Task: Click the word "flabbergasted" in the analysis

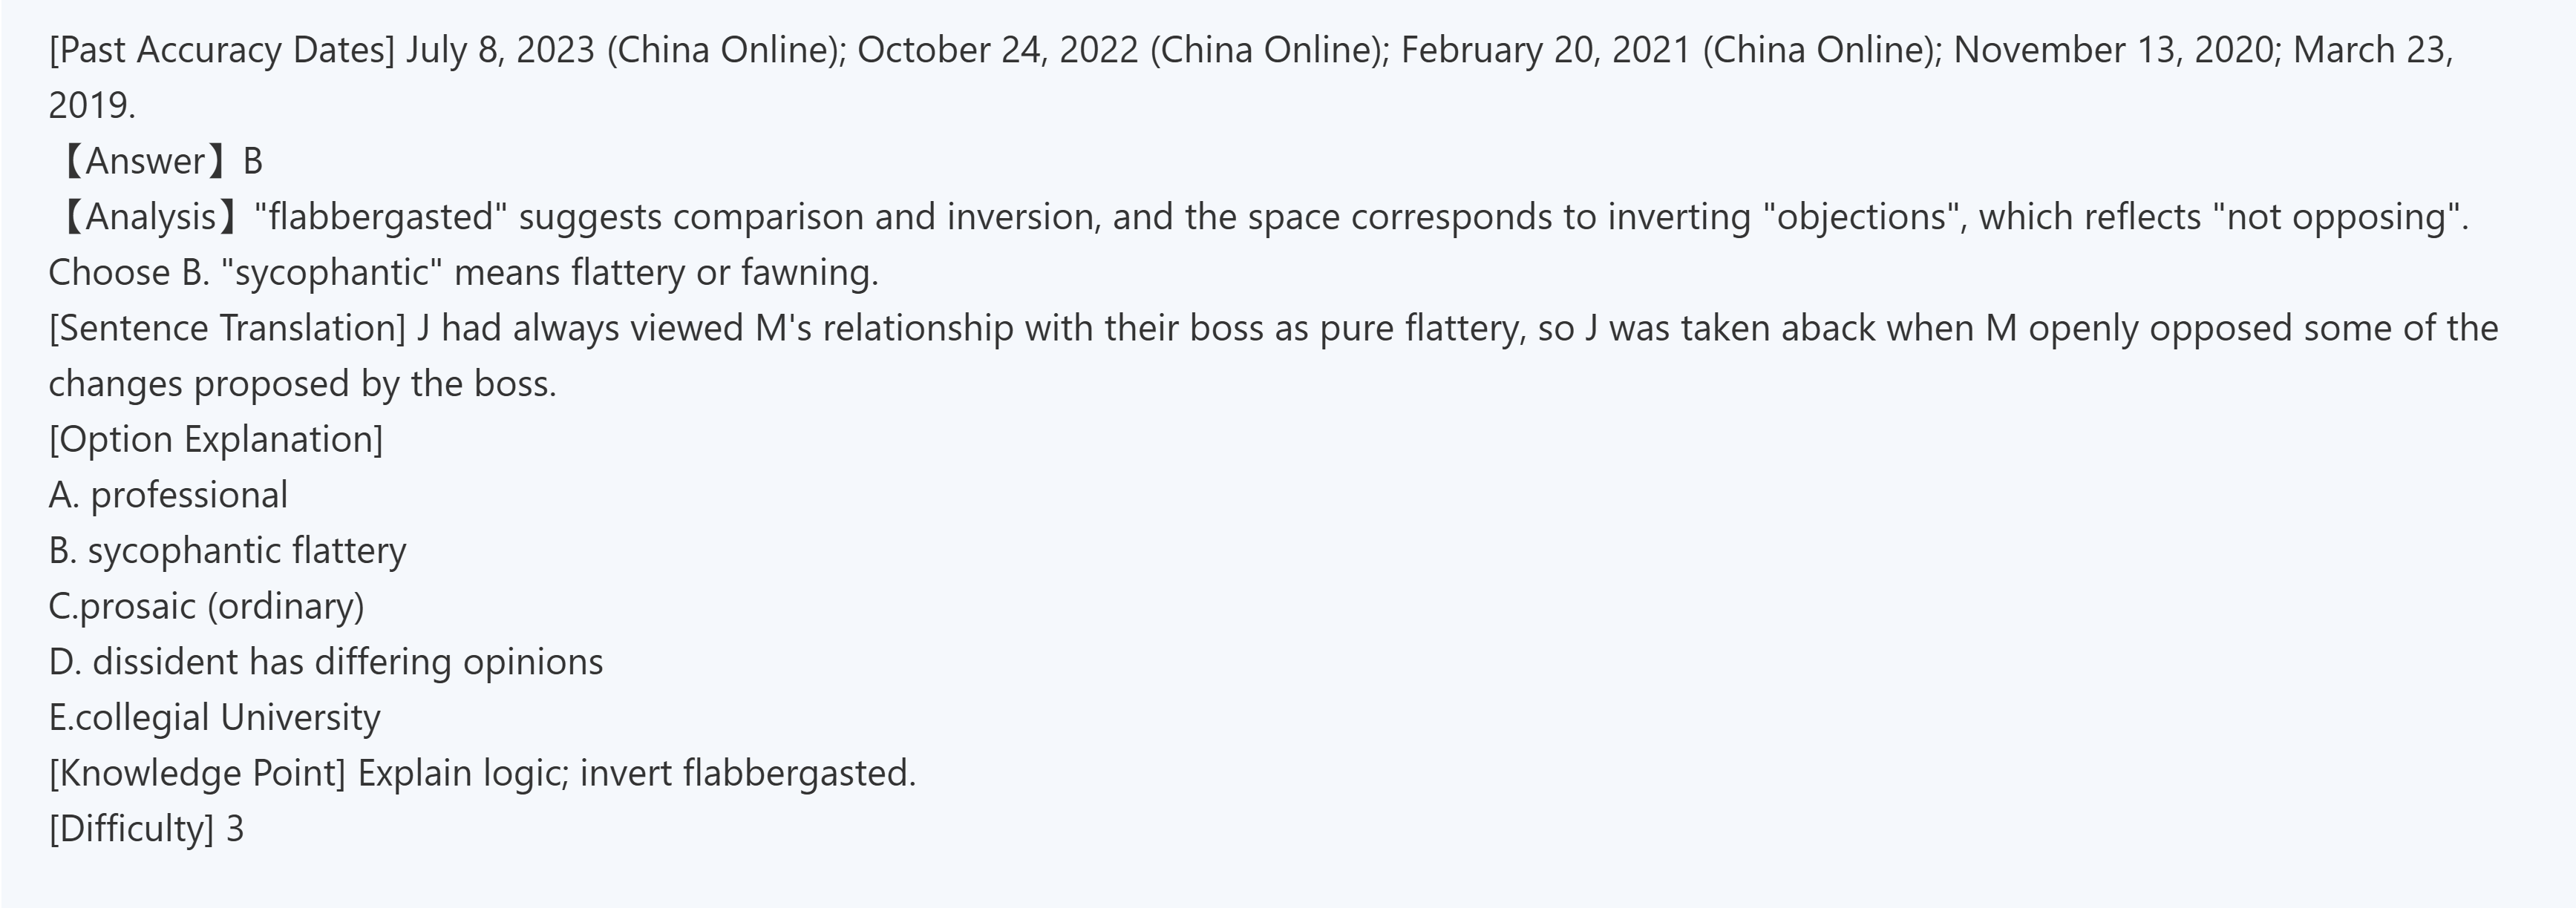Action: click(x=381, y=217)
